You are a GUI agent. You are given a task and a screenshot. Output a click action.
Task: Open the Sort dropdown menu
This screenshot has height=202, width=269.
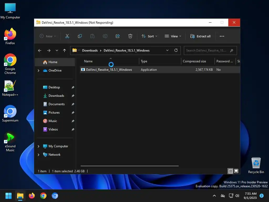[149, 36]
